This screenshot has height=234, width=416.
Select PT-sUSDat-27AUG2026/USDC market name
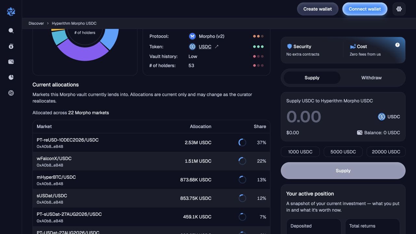pos(69,214)
